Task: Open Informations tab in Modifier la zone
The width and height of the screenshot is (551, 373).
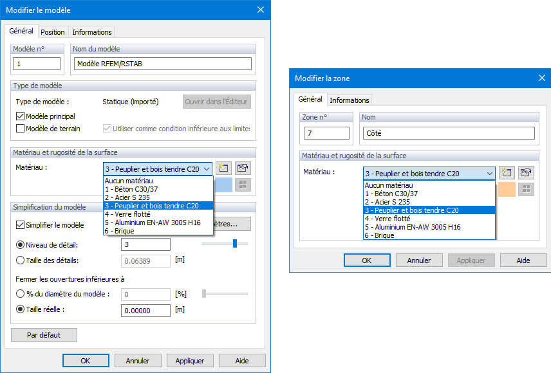Action: point(350,100)
